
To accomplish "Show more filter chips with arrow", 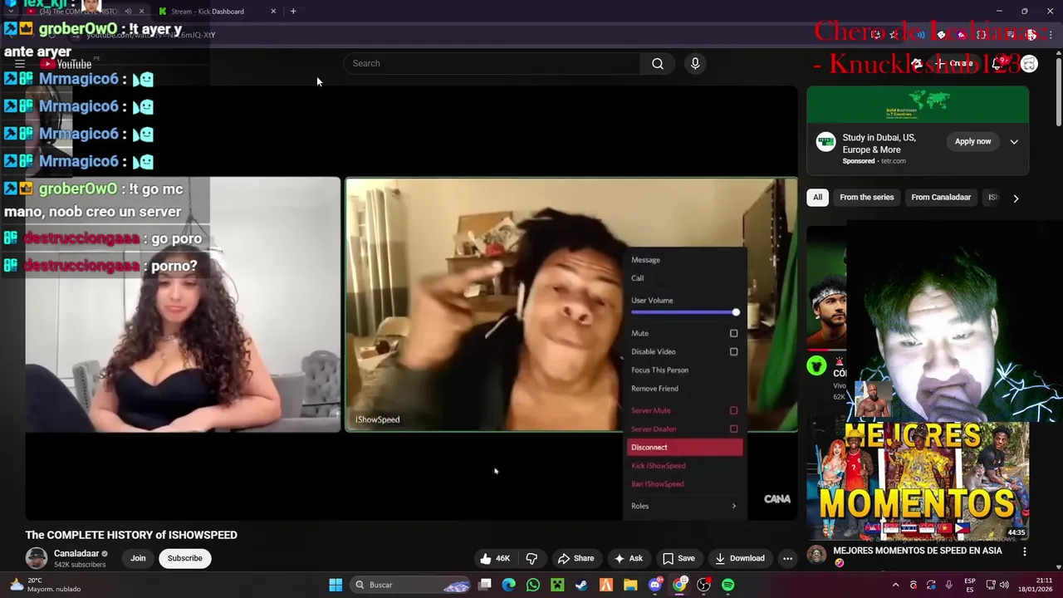I will [x=1015, y=198].
